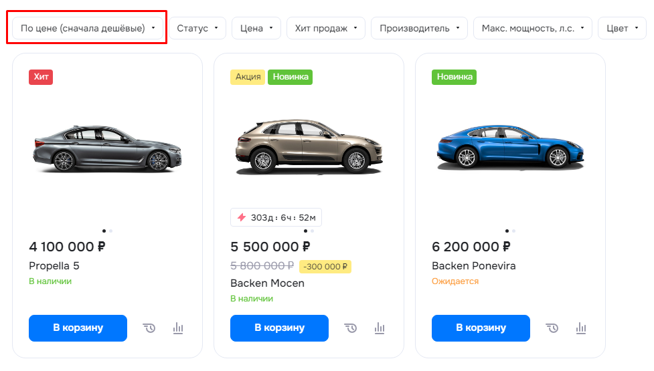
Task: Open price history icon for Propella 5
Action: 149,328
